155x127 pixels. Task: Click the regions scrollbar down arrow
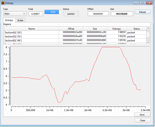click(x=148, y=43)
